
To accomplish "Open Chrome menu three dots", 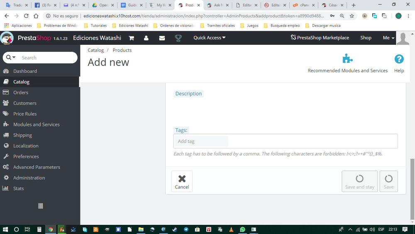I will click(x=408, y=16).
